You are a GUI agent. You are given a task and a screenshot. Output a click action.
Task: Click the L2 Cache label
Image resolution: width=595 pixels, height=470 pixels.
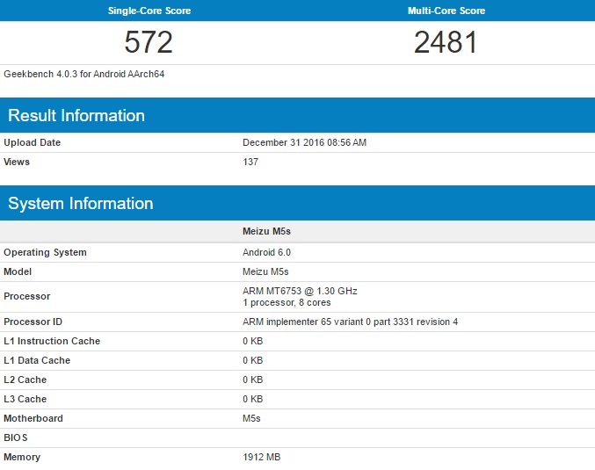pyautogui.click(x=25, y=380)
